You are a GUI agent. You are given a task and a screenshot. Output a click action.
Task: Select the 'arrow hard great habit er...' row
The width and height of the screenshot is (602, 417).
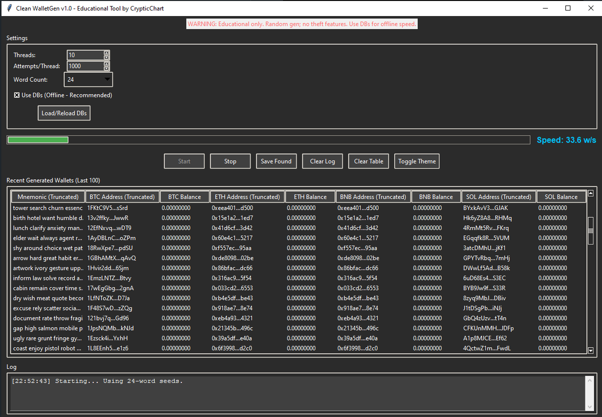[298, 258]
